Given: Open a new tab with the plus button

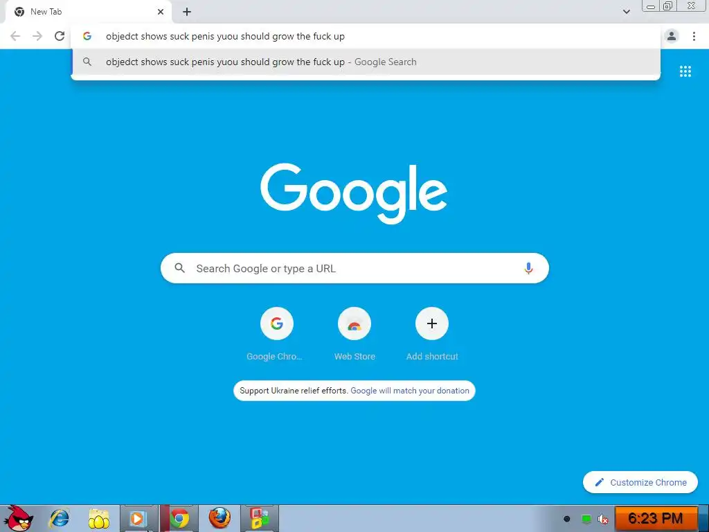Looking at the screenshot, I should (x=187, y=12).
